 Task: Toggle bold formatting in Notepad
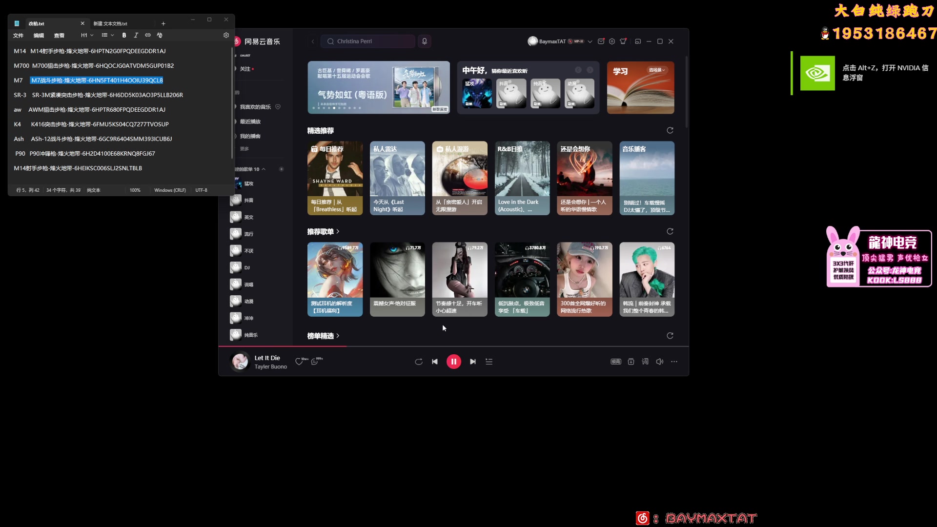pyautogui.click(x=124, y=35)
